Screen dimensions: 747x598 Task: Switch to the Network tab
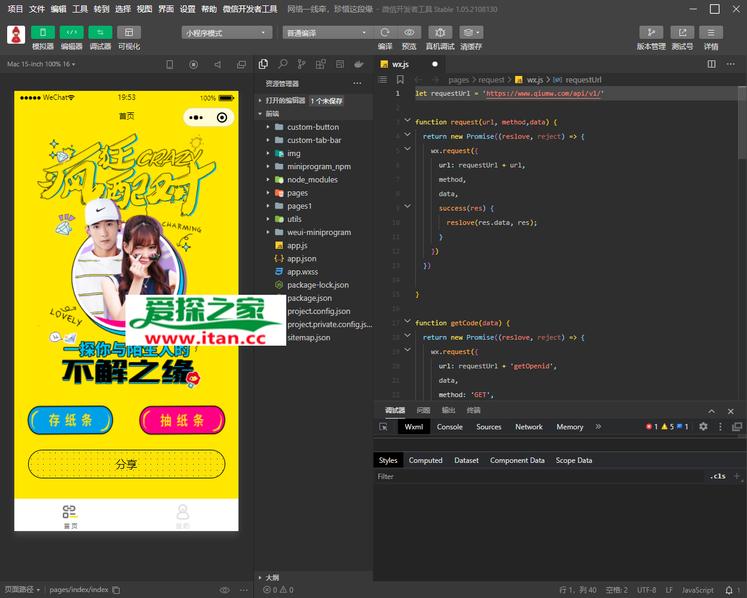click(x=529, y=427)
